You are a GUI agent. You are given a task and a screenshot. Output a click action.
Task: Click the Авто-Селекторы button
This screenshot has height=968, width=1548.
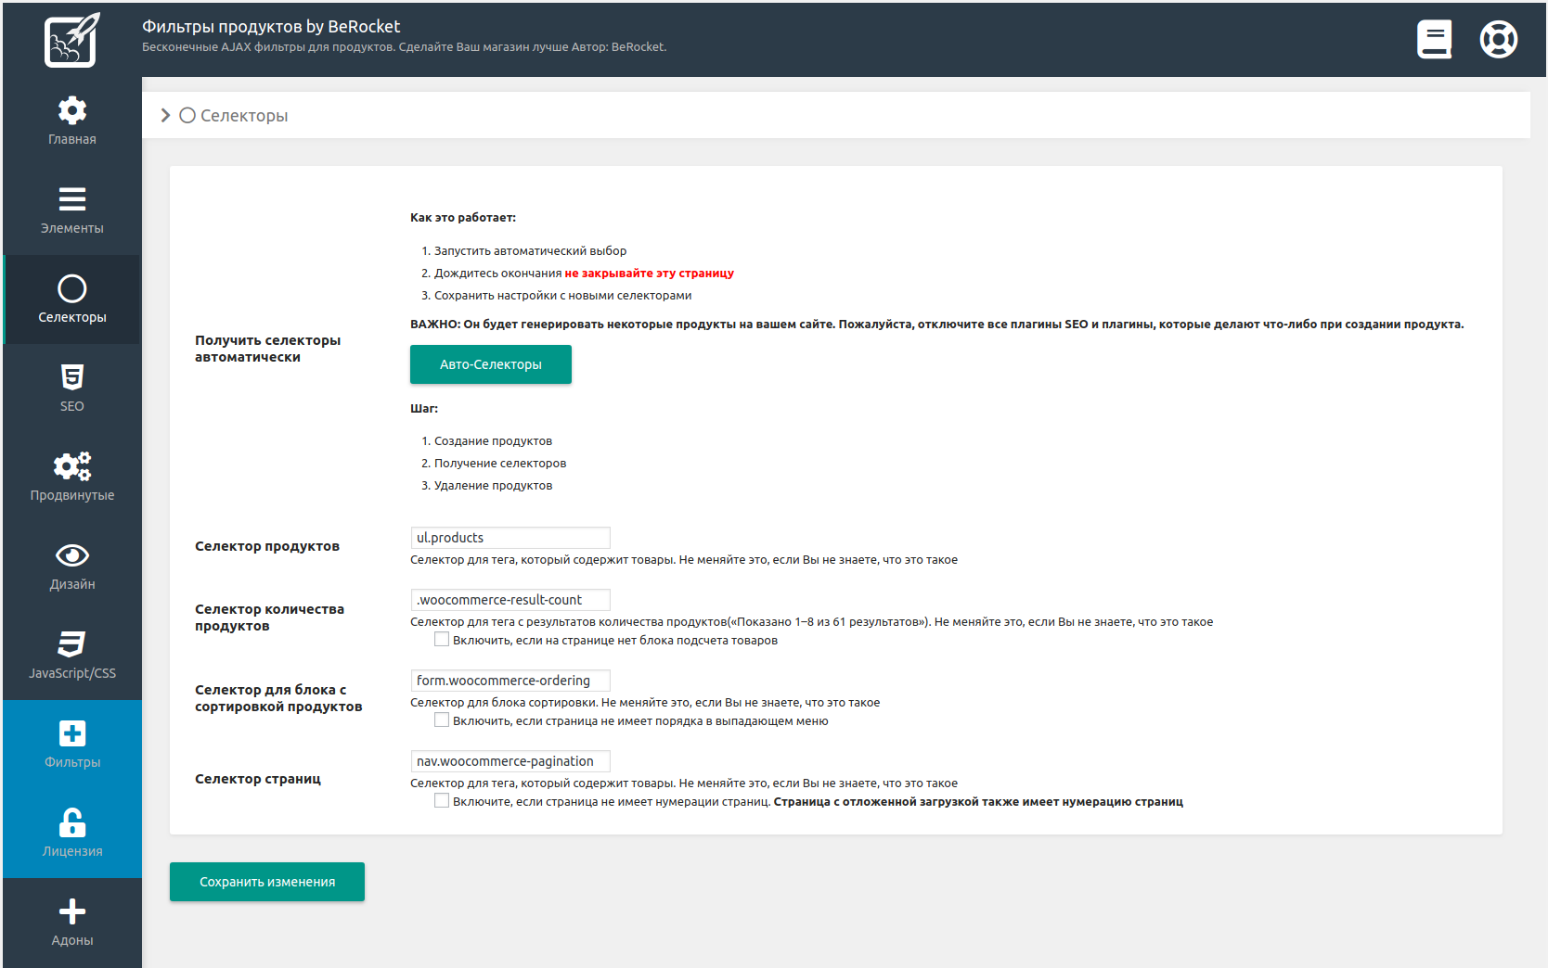[490, 364]
